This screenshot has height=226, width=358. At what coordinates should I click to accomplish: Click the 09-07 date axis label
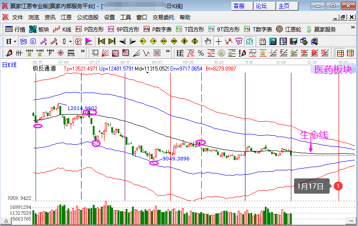[x=157, y=62]
